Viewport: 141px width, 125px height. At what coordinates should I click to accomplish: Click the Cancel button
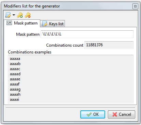tap(122, 114)
